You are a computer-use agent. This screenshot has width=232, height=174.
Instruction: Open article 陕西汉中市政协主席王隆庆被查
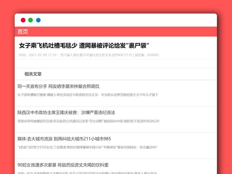(66, 113)
